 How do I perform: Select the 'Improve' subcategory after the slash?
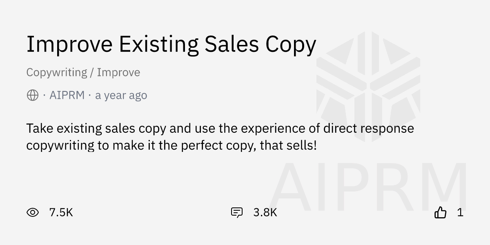click(x=118, y=73)
